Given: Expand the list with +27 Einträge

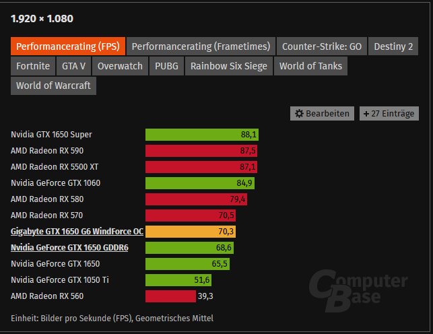Looking at the screenshot, I should pyautogui.click(x=389, y=113).
